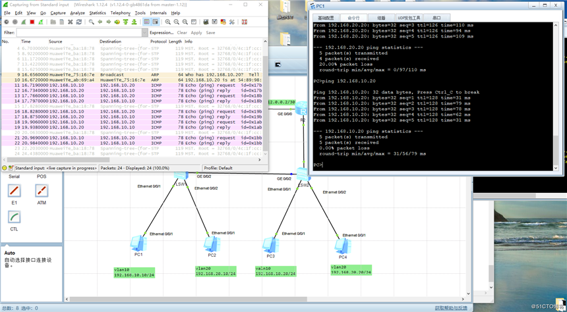Open capture options icon in Wireshark toolbar
Image resolution: width=567 pixels, height=312 pixels.
click(x=15, y=22)
